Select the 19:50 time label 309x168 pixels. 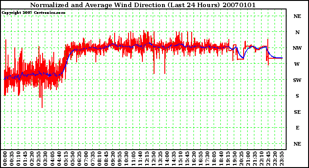pos(234,159)
